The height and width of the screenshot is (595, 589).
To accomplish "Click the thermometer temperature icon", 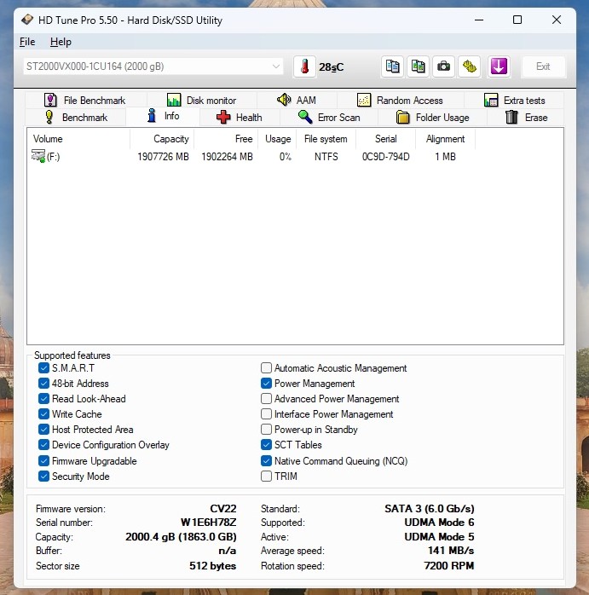I will pos(304,66).
